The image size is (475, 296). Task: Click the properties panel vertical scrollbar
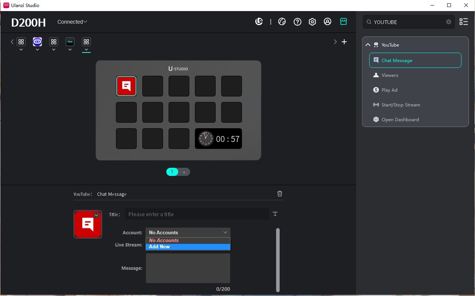tap(278, 259)
